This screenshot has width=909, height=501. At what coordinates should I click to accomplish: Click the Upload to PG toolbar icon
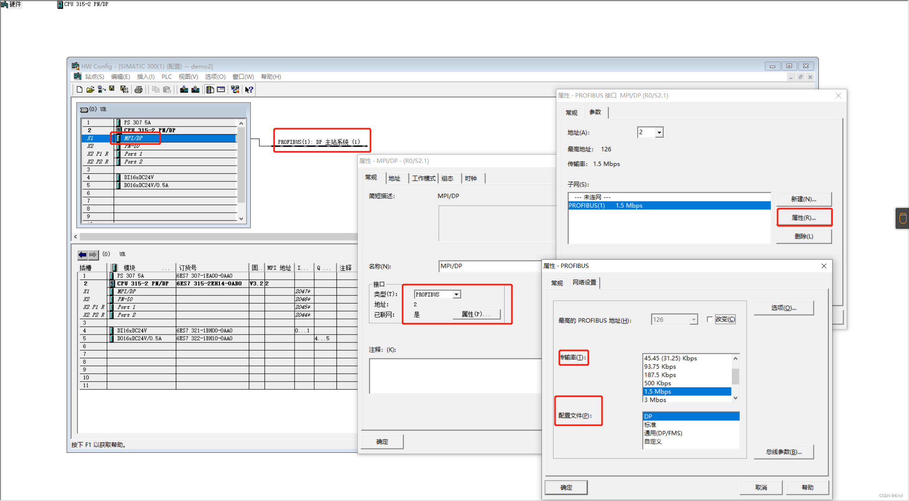click(x=195, y=90)
